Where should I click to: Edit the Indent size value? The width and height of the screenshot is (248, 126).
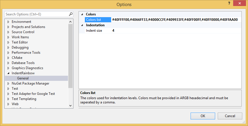(175, 31)
